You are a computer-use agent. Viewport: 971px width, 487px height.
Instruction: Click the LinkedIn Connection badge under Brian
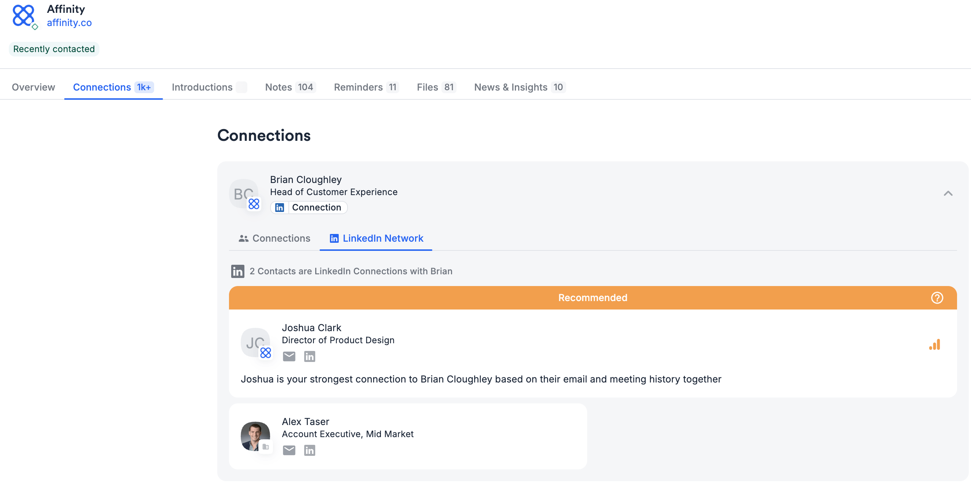pos(309,207)
